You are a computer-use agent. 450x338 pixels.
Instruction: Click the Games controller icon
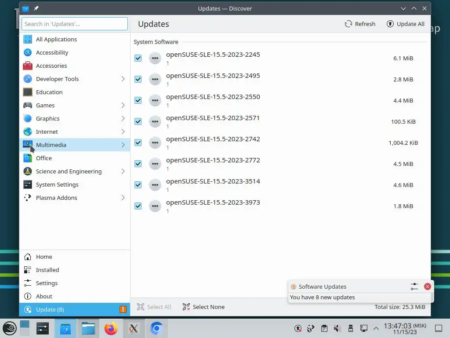(x=28, y=106)
